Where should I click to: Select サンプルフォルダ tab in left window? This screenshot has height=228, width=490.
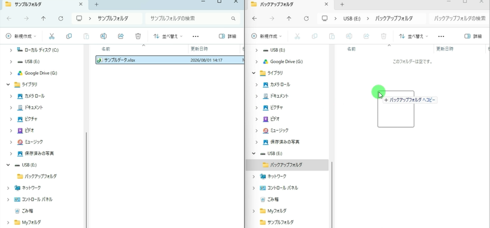click(44, 5)
